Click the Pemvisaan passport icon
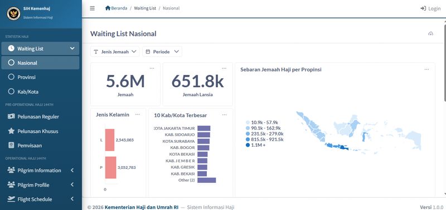Screen dimensions: 446x210 tap(11, 146)
